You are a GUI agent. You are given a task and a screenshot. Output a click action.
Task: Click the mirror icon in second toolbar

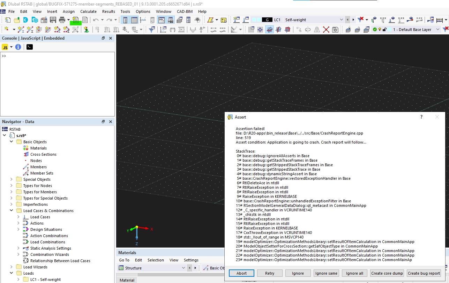click(317, 30)
